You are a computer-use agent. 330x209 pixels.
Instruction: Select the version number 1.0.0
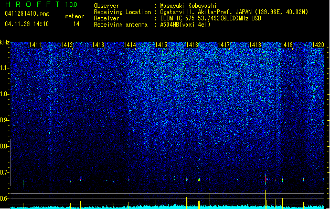[x=71, y=5]
